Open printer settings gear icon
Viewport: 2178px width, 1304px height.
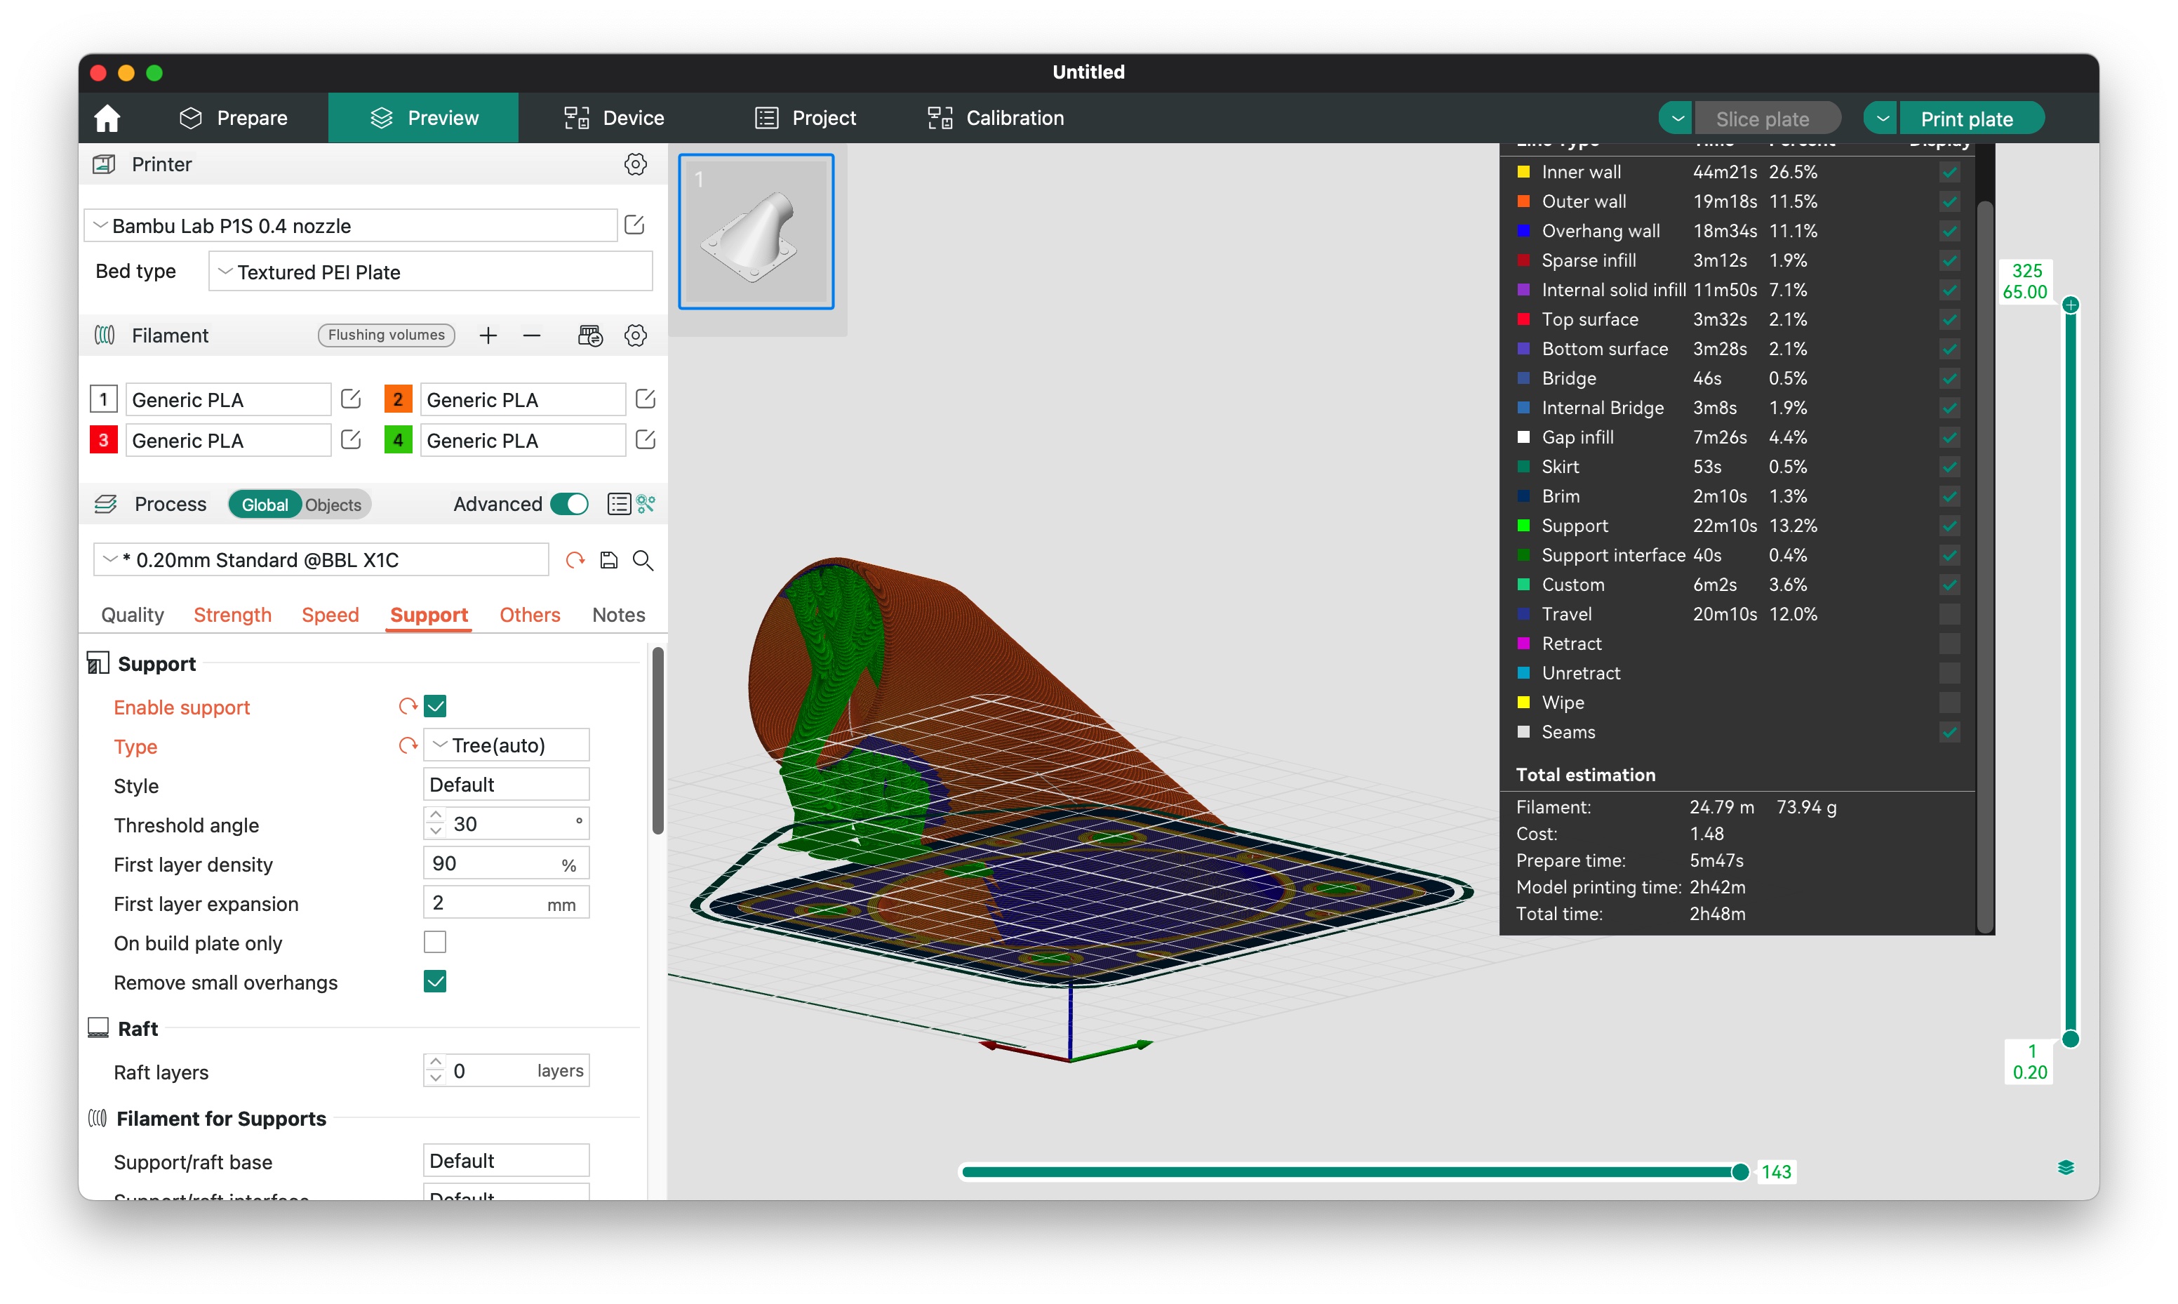point(635,164)
